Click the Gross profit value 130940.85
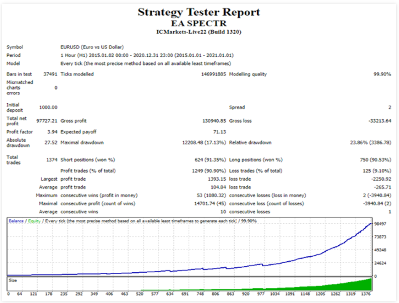 point(214,121)
